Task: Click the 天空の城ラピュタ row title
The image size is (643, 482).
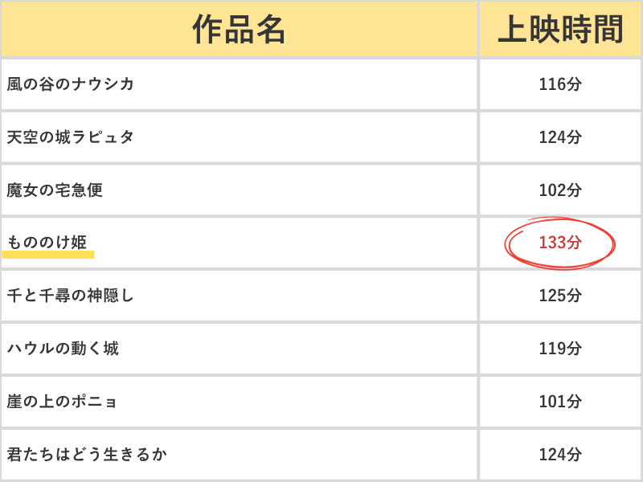Action: (x=71, y=137)
